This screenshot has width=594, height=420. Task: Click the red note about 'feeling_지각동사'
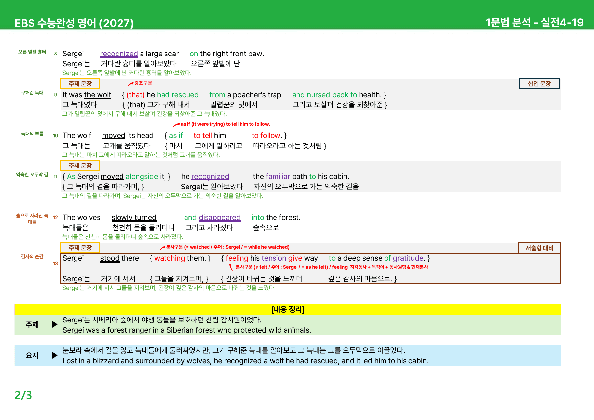click(332, 267)
